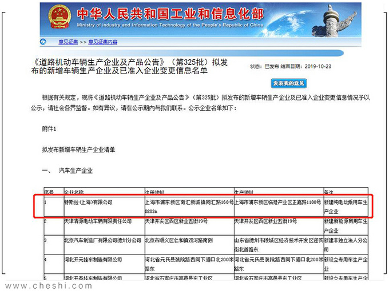Select the 北京汽车制造厂有限公司德州分公司 cell

click(x=105, y=245)
